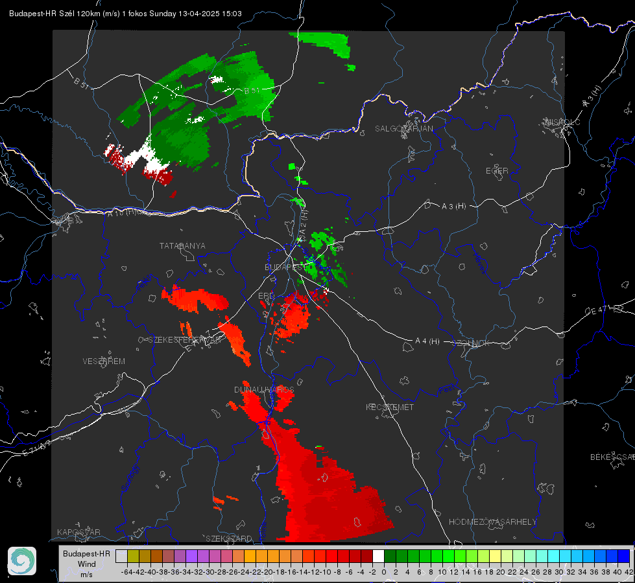Image resolution: width=635 pixels, height=583 pixels.
Task: Select the blue Heves county label
Action: 479,264
